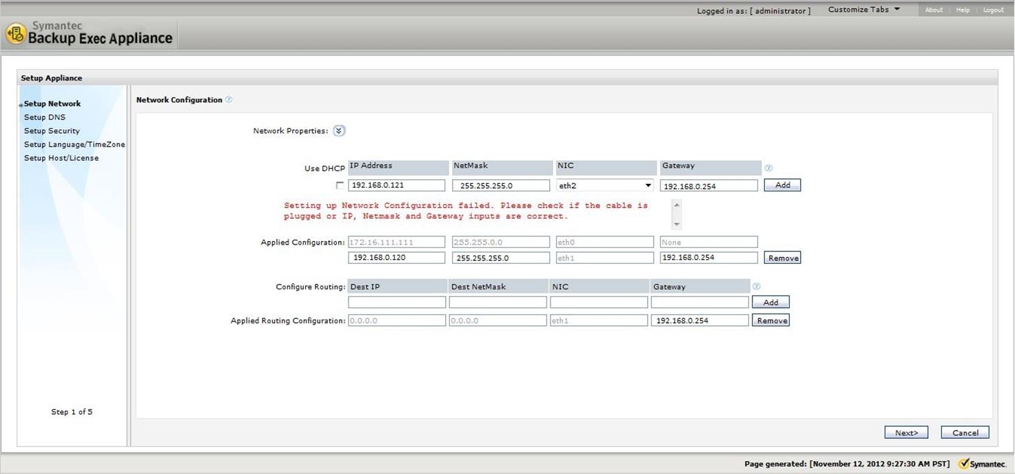Click the Applied Configuration label
1015x474 pixels.
point(303,243)
